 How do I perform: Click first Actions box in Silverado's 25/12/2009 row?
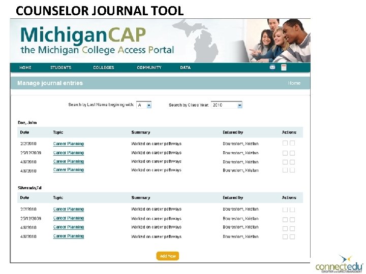(x=285, y=220)
